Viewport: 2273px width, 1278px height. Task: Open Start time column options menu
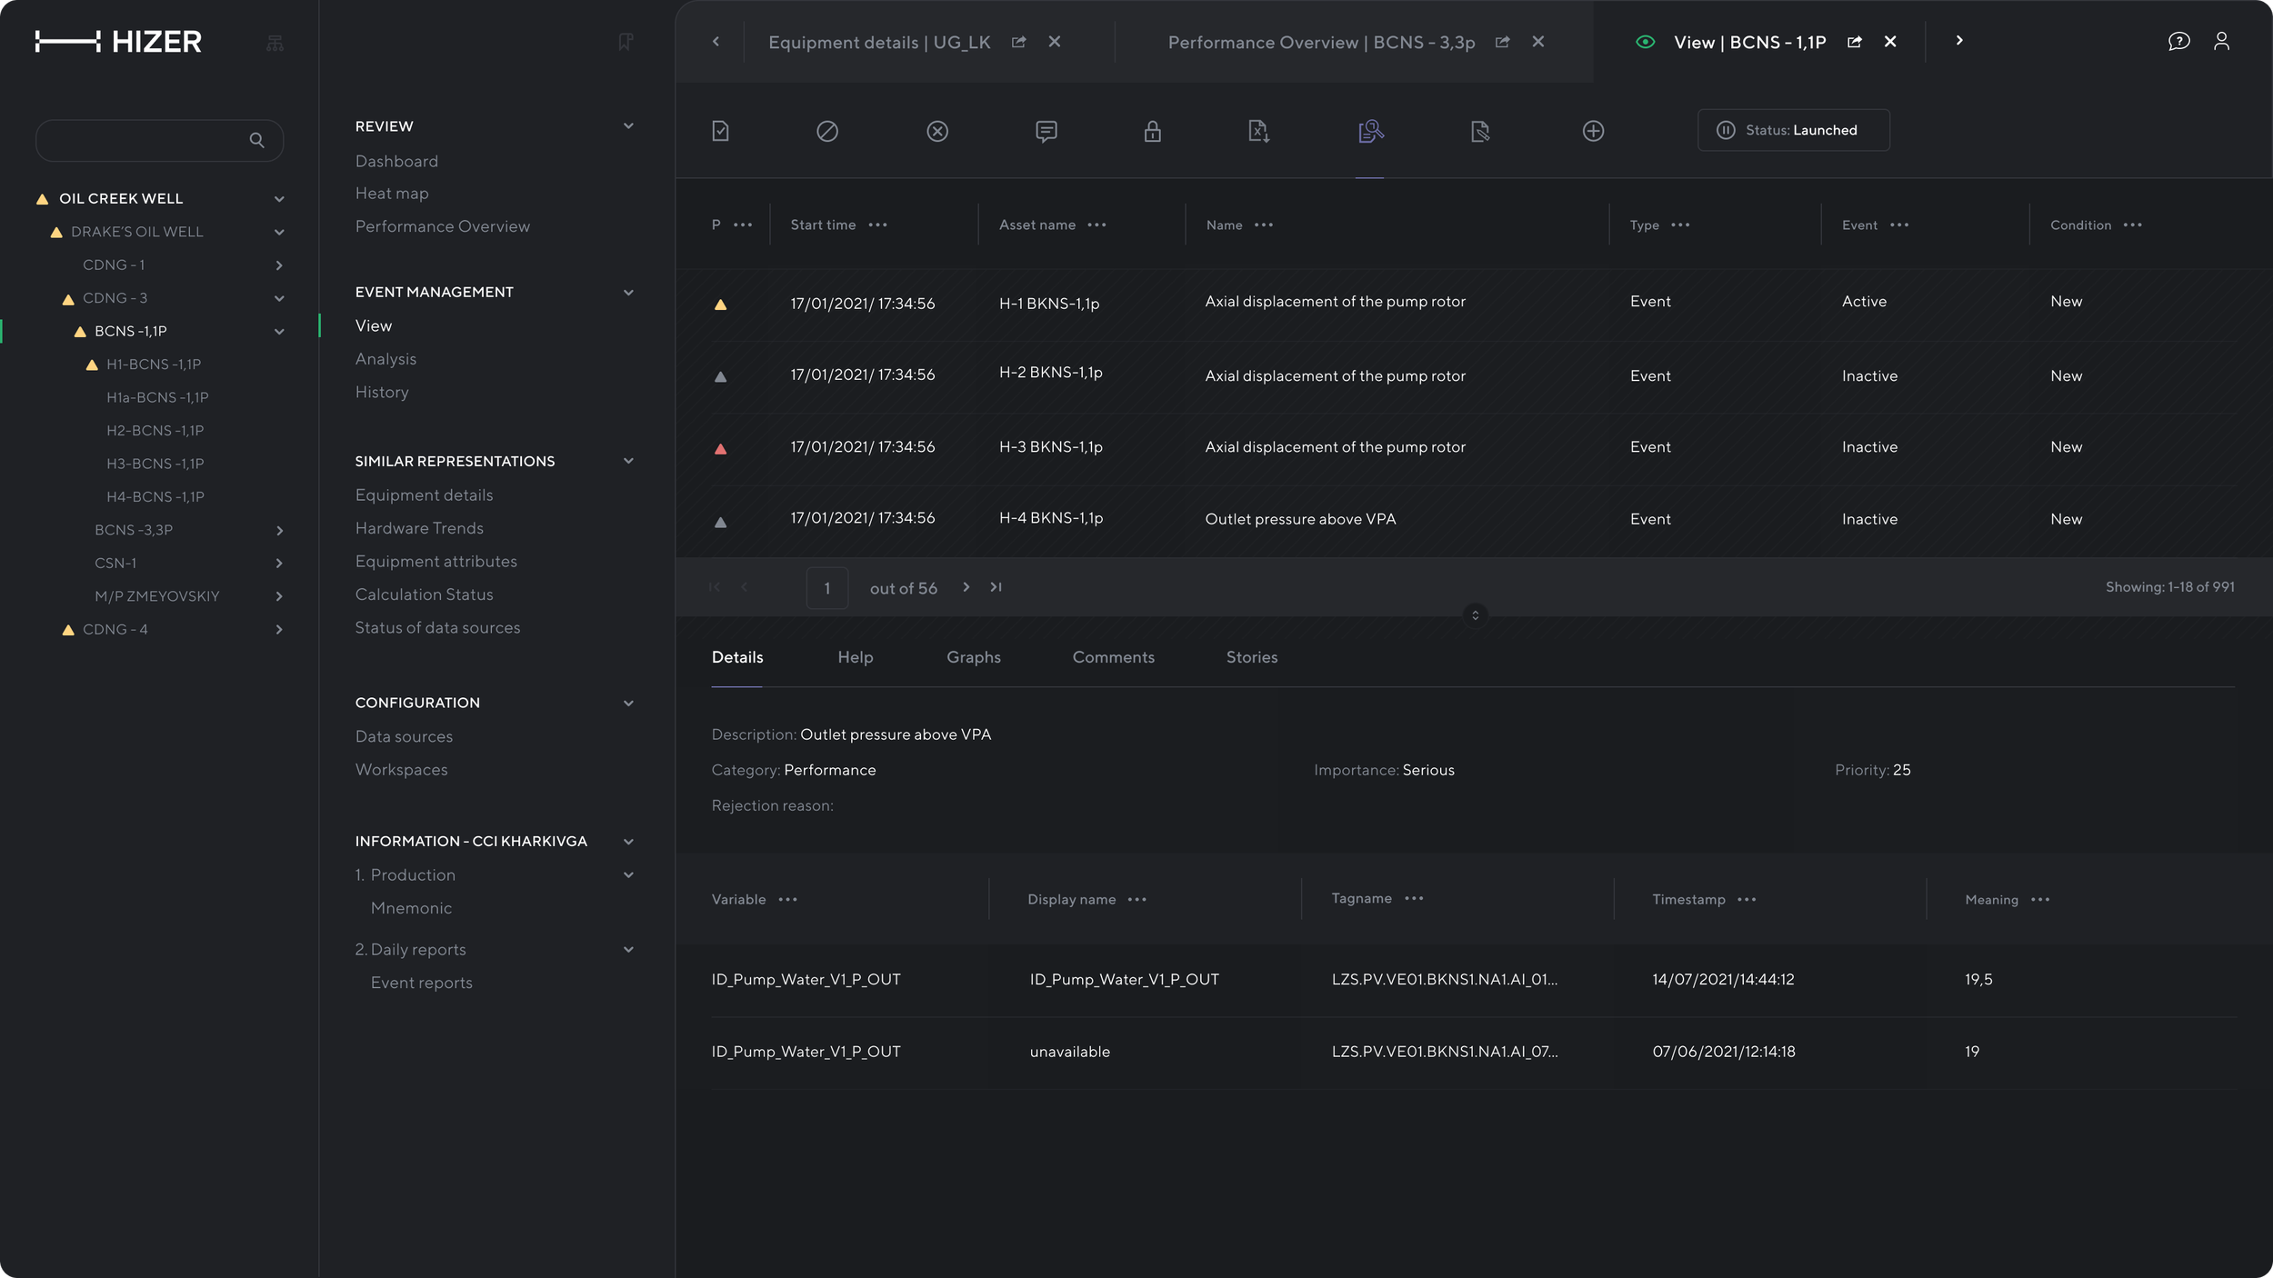877,225
